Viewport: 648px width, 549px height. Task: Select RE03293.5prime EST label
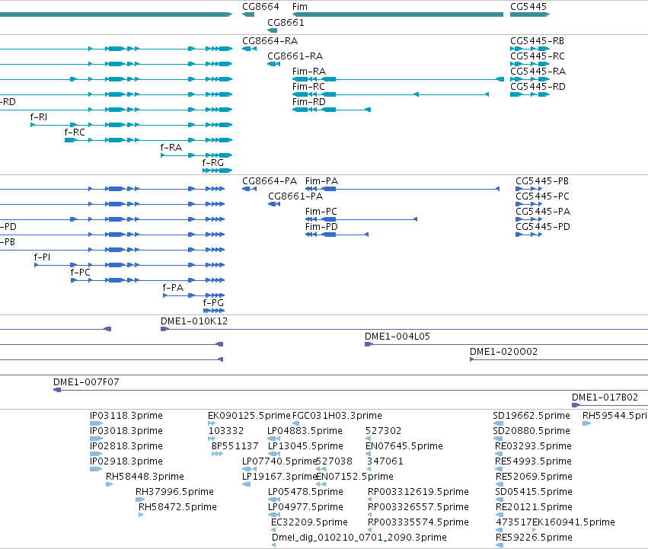click(x=533, y=446)
